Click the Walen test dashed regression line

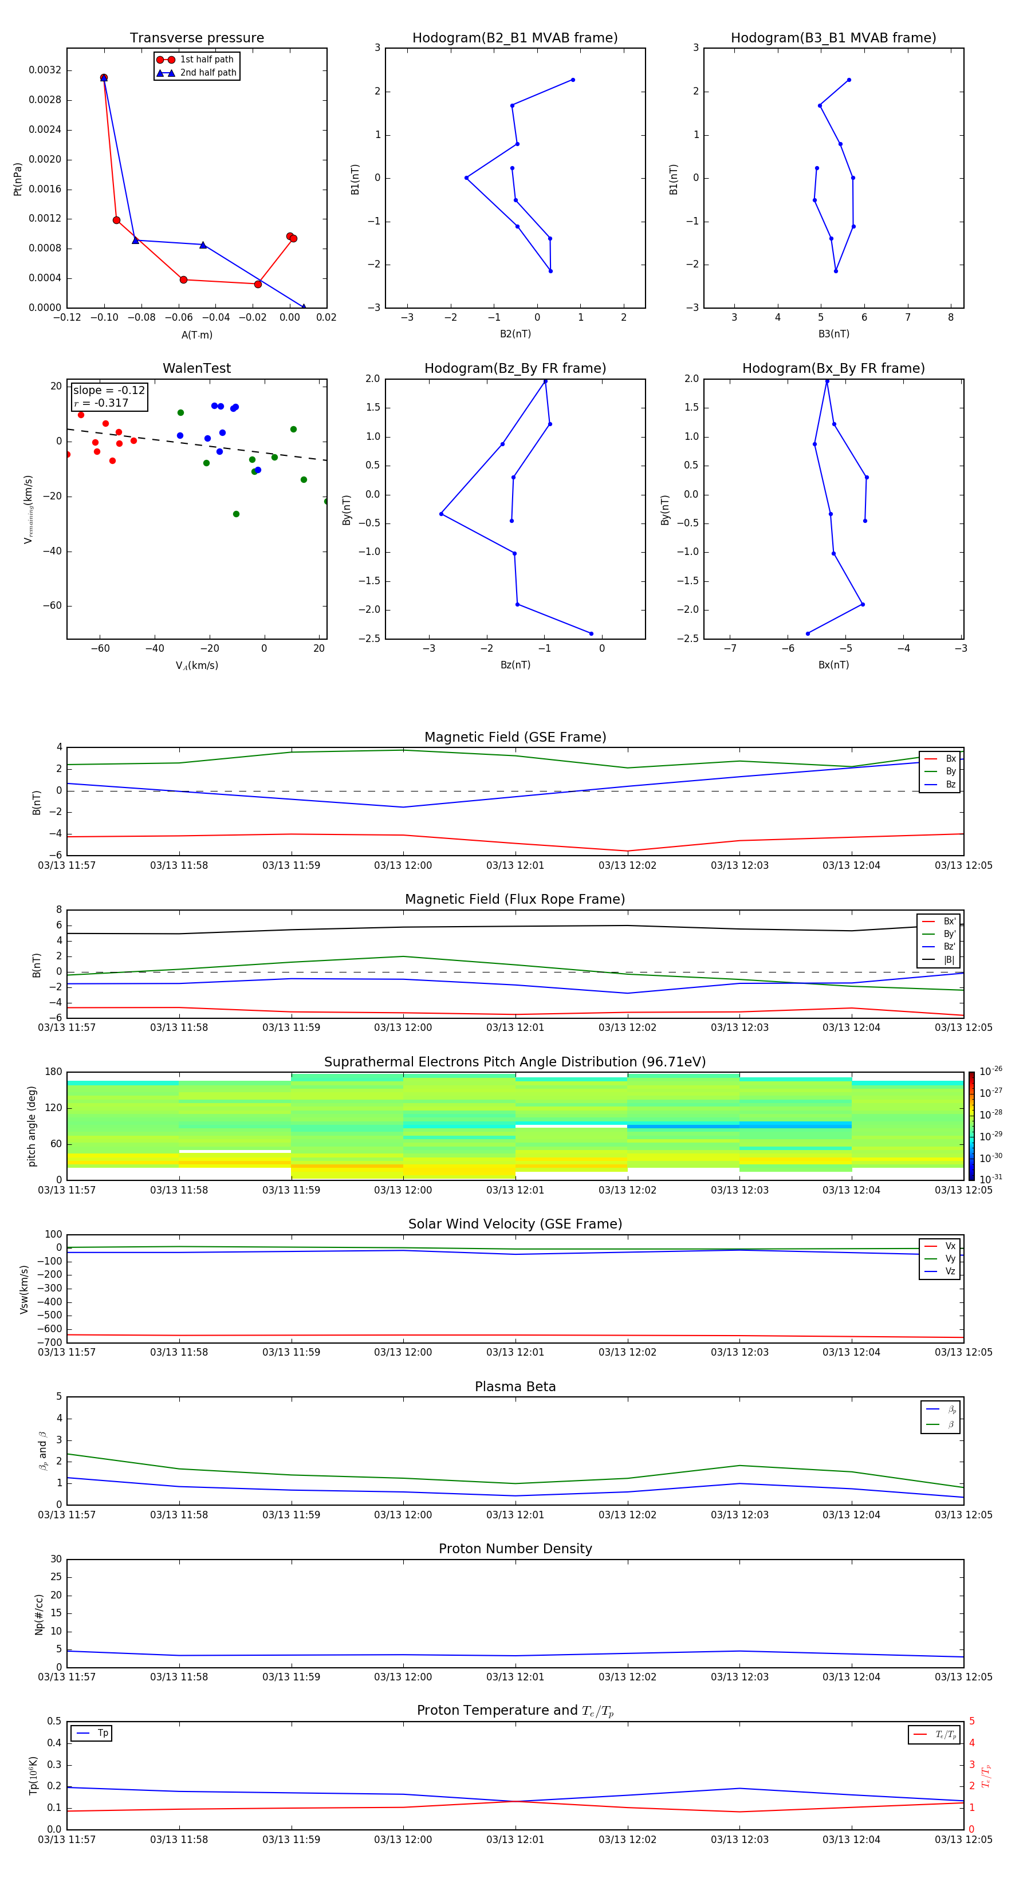(x=196, y=444)
